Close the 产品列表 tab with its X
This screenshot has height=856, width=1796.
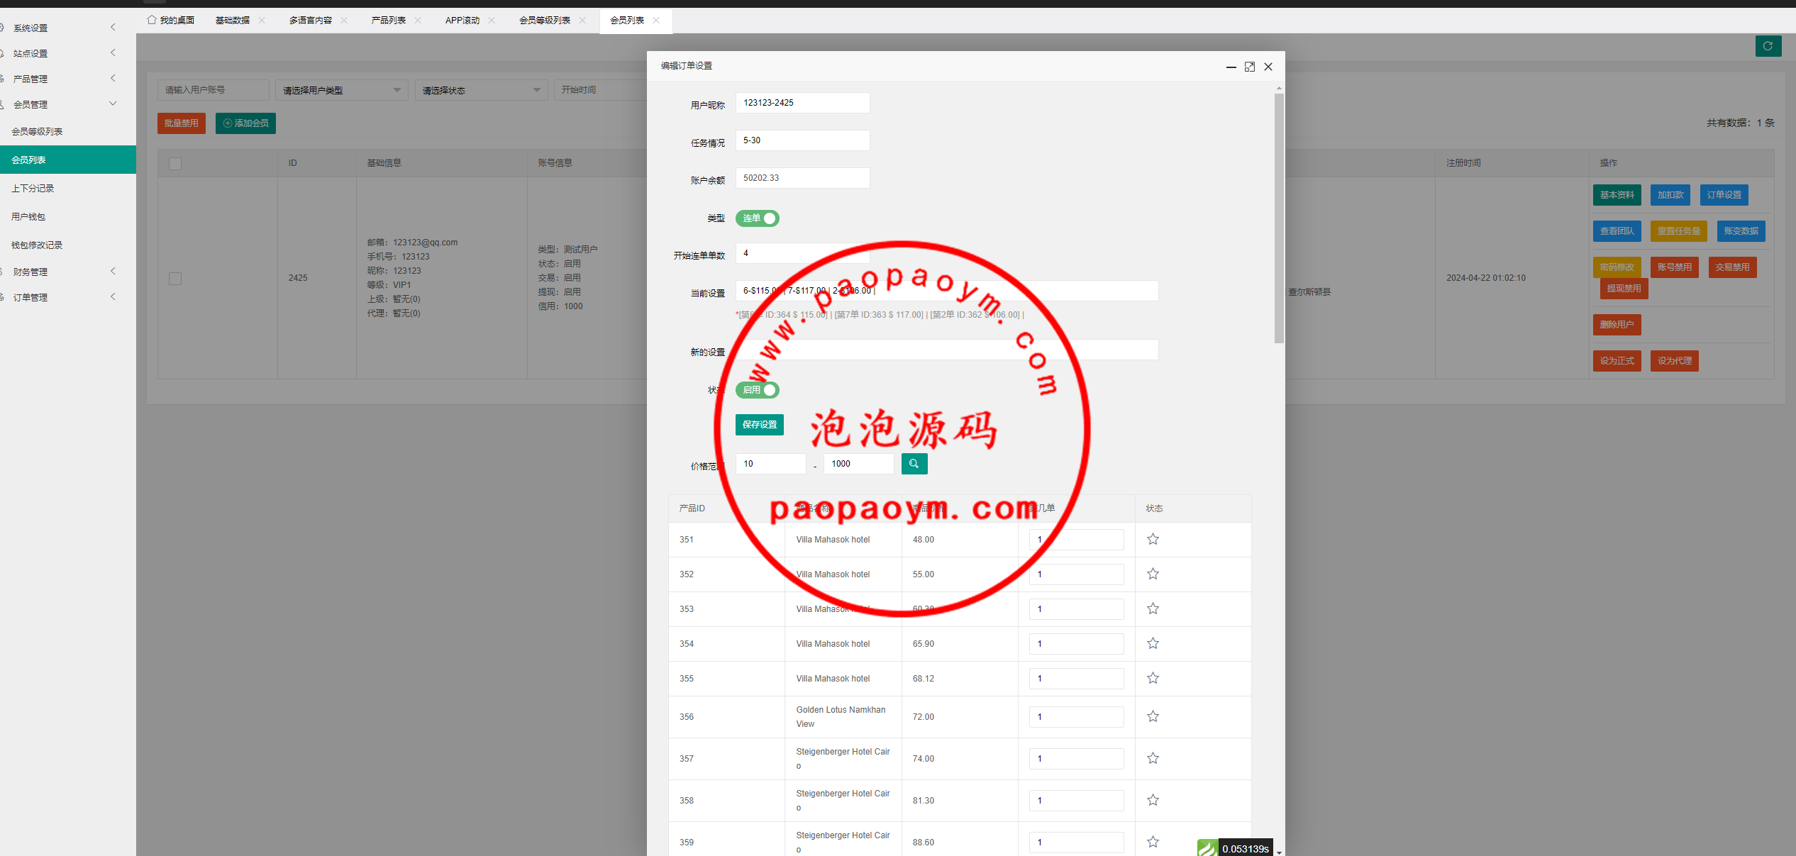click(418, 20)
